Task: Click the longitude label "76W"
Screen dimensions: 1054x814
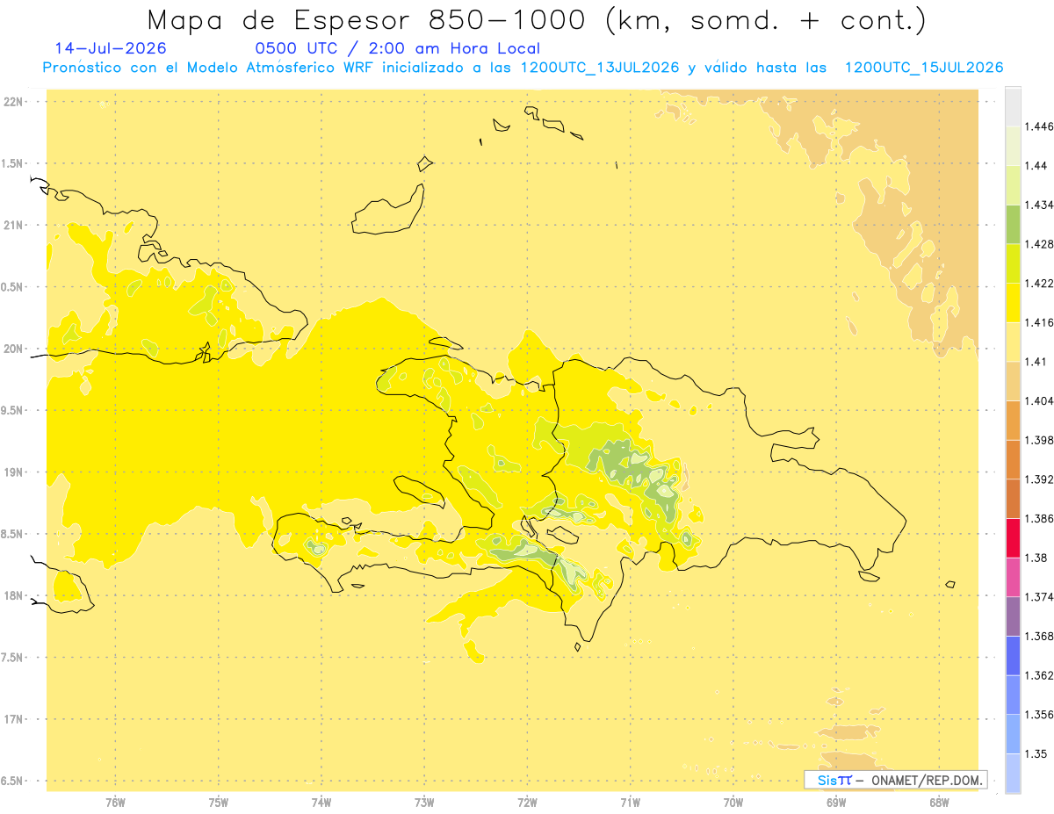Action: 115,803
